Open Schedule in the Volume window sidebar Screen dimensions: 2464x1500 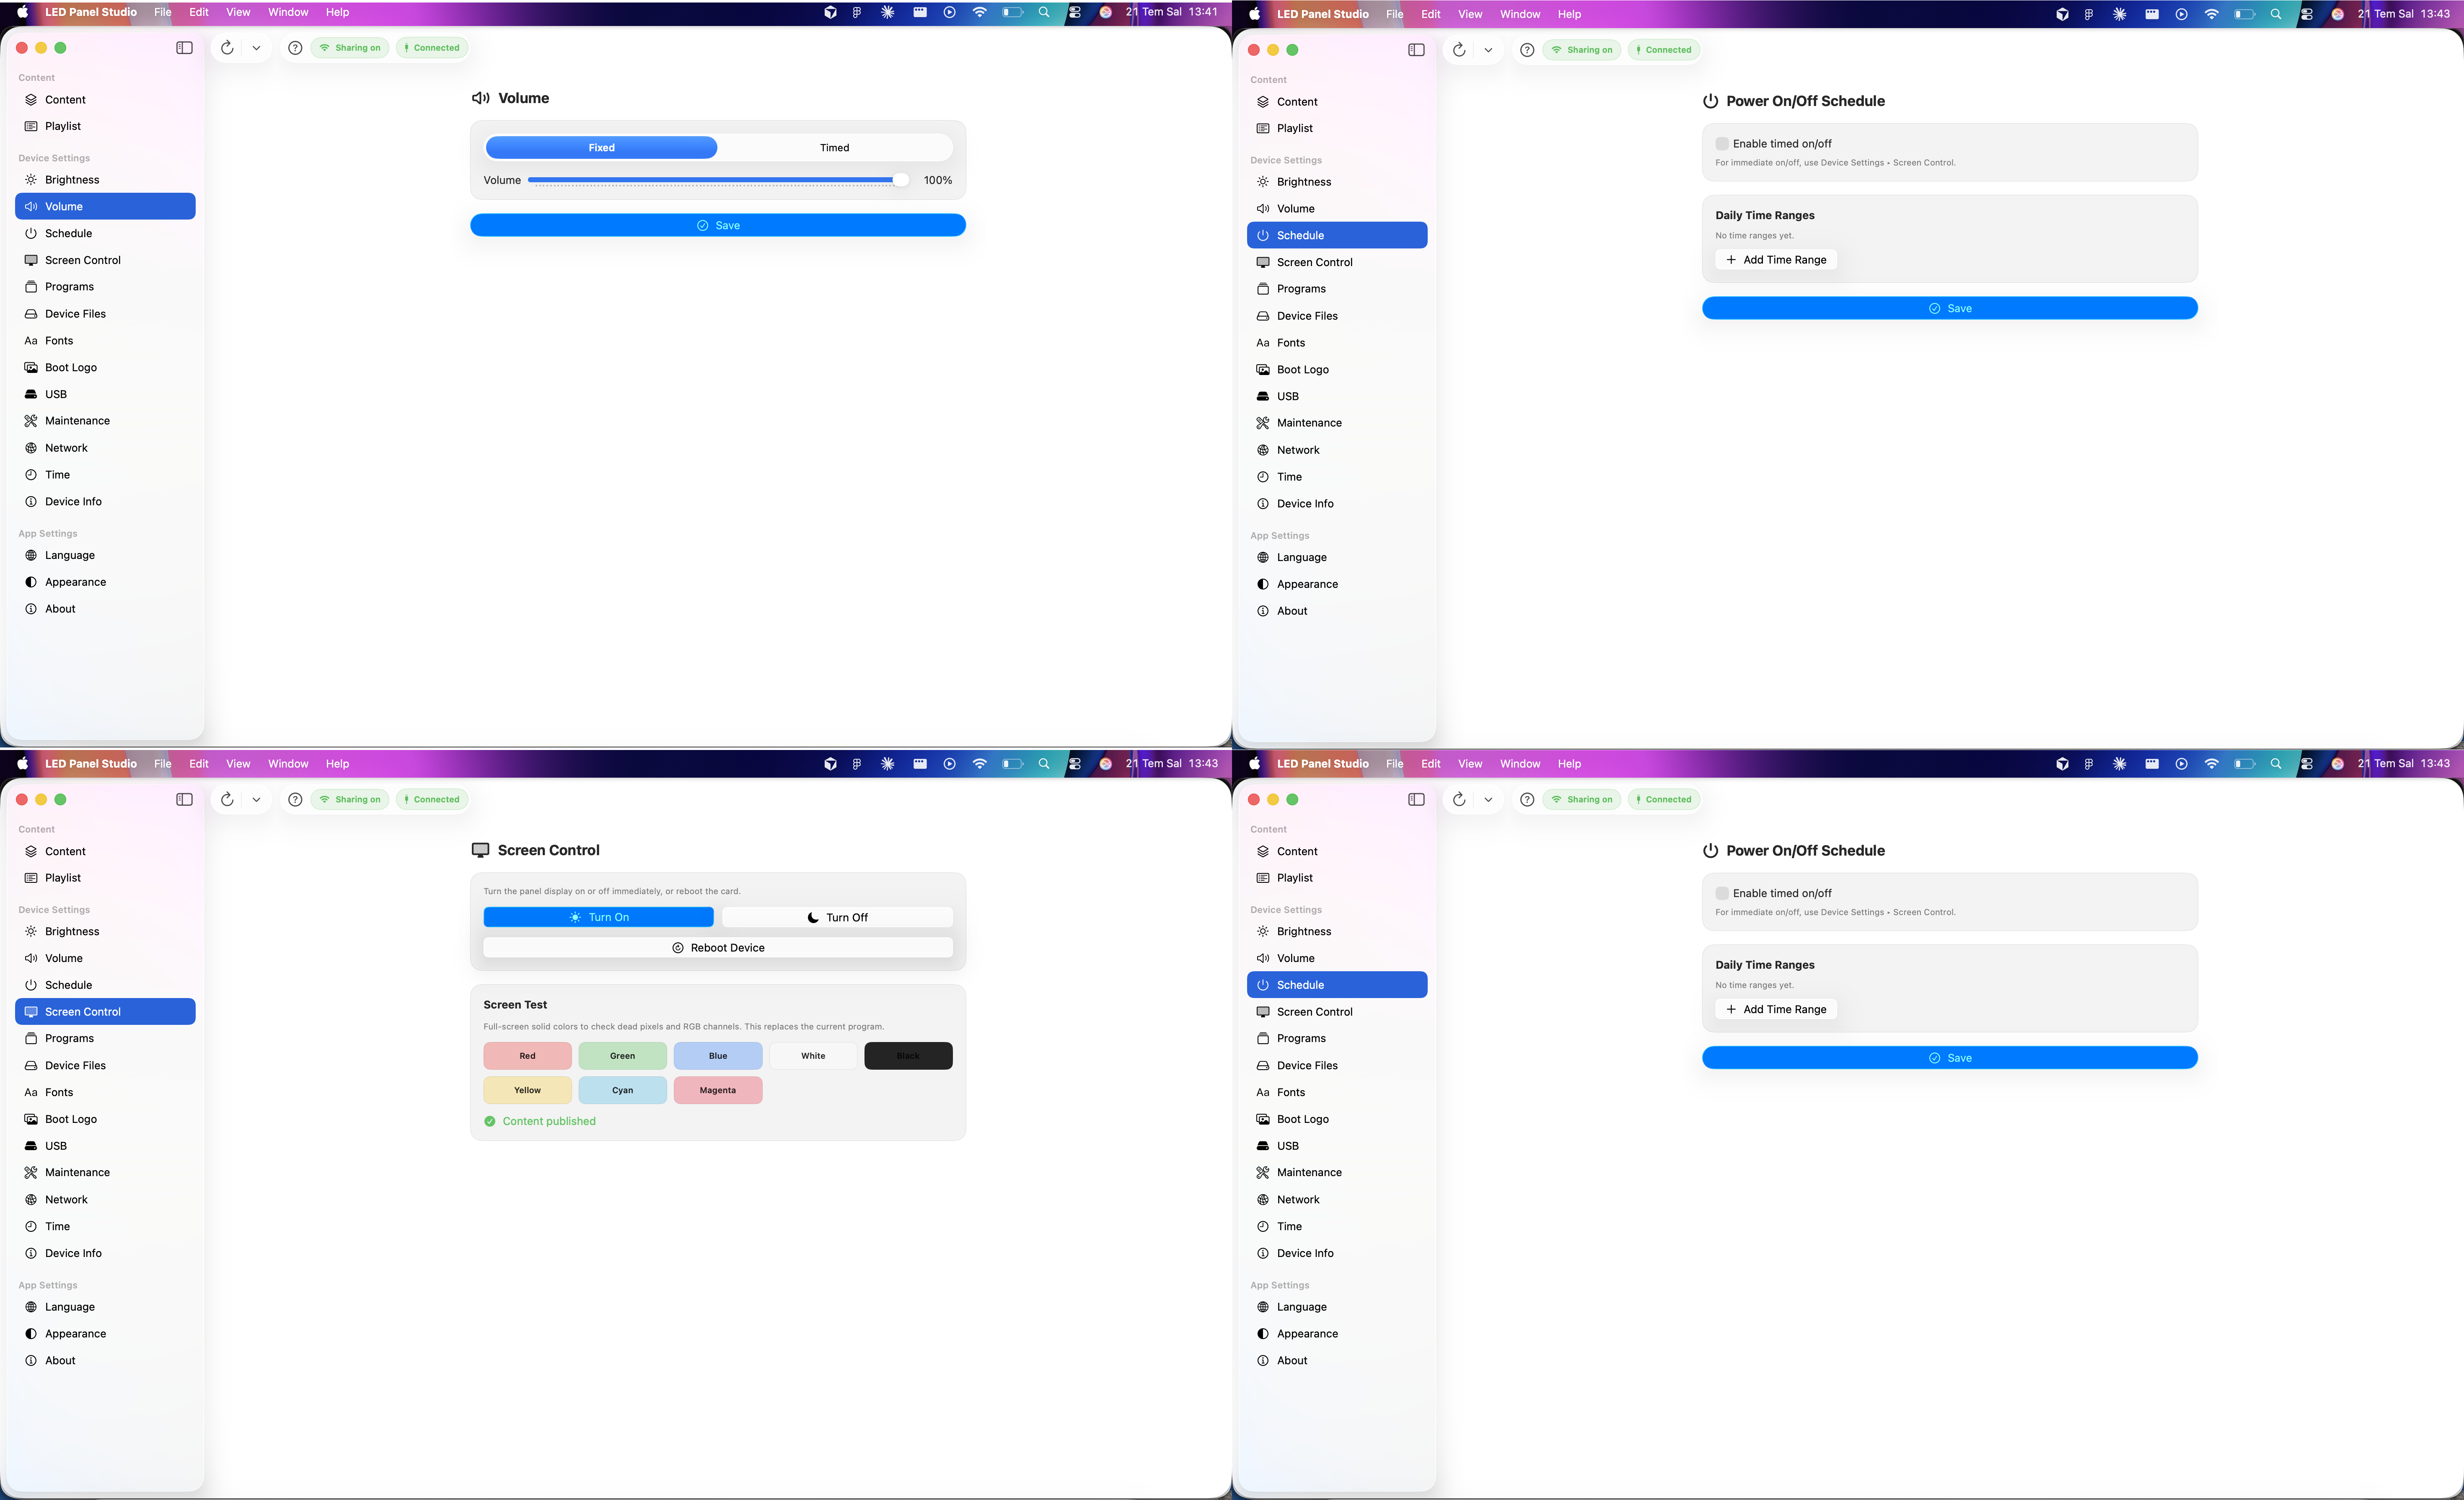[x=105, y=233]
